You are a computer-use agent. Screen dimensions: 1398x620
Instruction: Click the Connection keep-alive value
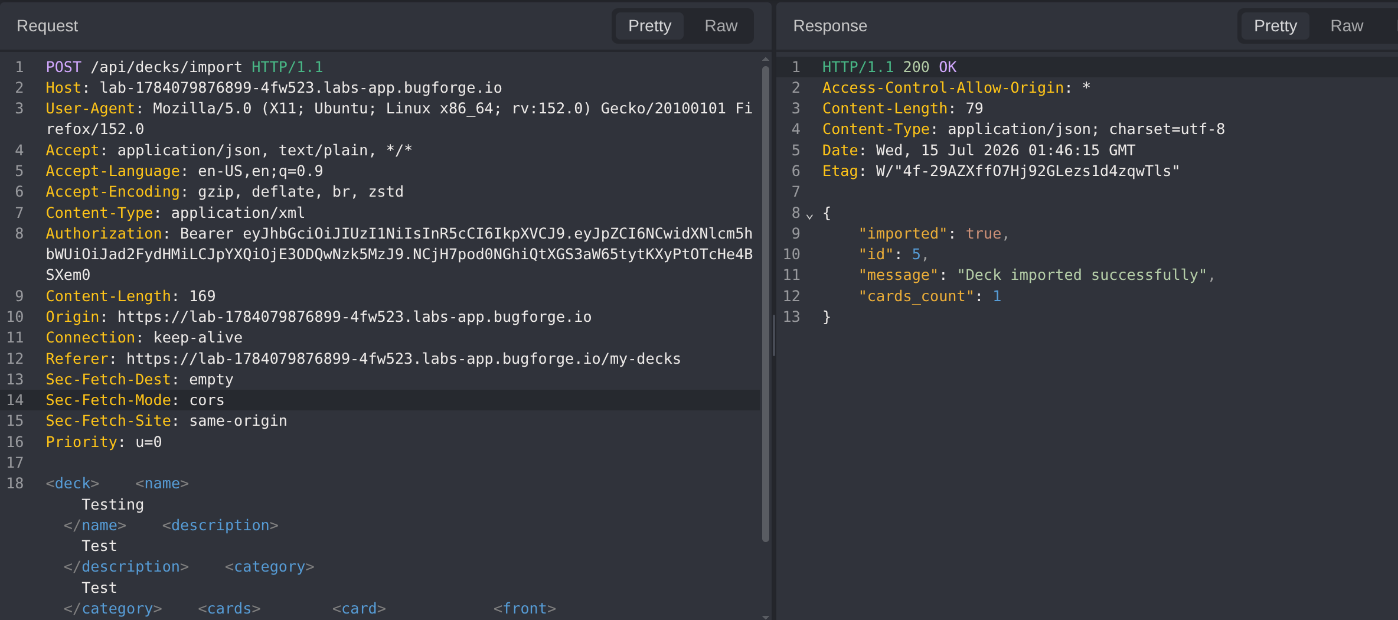(x=198, y=338)
